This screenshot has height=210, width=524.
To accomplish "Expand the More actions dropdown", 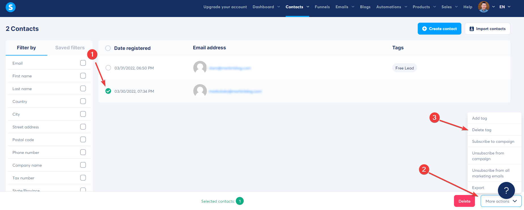I will [x=501, y=201].
